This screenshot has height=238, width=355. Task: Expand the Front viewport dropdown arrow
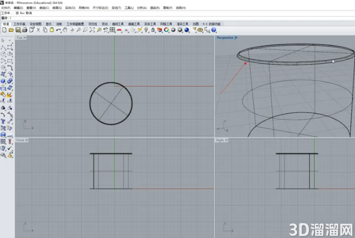(27, 141)
